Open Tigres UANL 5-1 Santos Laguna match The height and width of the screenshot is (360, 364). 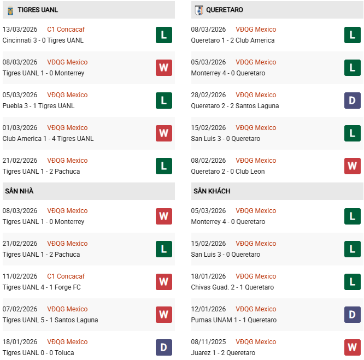(x=50, y=320)
